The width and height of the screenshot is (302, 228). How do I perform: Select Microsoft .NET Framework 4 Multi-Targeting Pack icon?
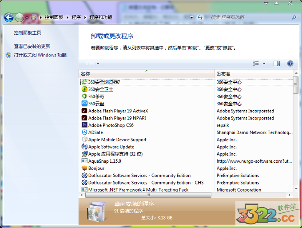[x=84, y=189]
